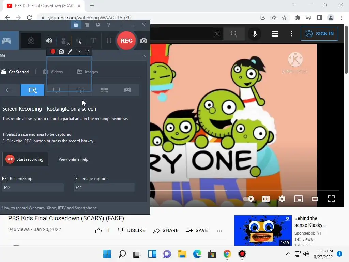Screen dimensions: 349x262
Task: Select Around mouse recording mode icon
Action: click(80, 90)
